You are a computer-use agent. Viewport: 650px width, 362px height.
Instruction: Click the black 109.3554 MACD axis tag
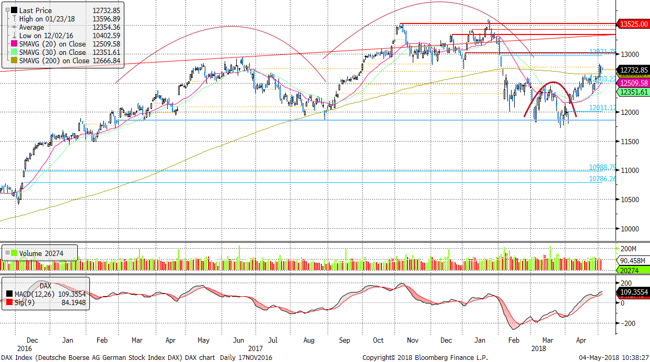(633, 293)
